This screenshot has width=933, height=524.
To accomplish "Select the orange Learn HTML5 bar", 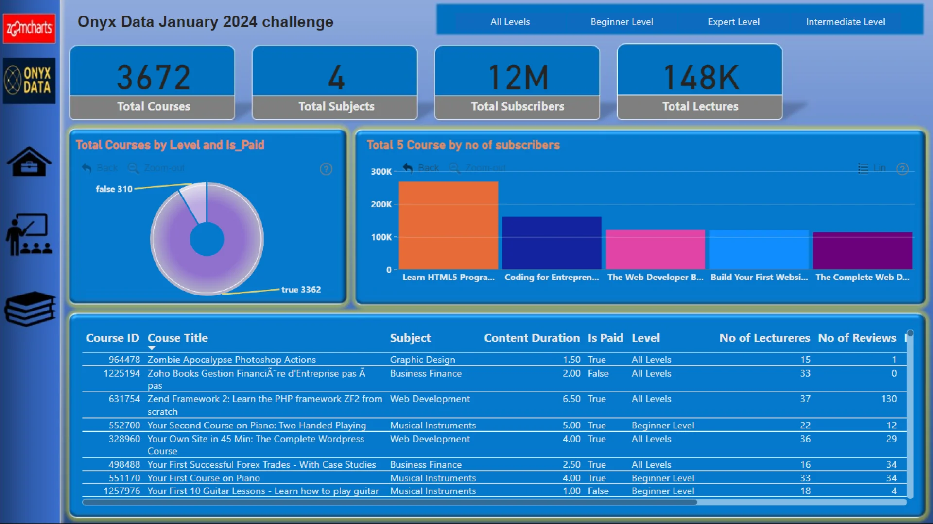I will (x=448, y=225).
